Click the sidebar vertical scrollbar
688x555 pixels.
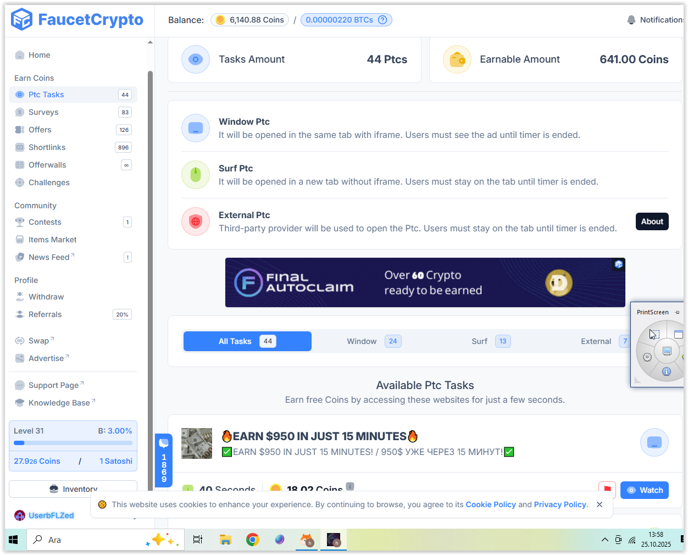pos(150,280)
